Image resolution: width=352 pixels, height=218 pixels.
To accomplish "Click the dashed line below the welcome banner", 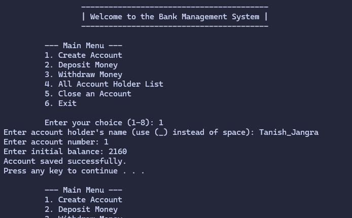I will pyautogui.click(x=174, y=26).
